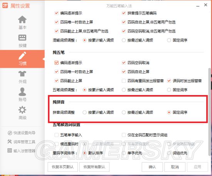This screenshot has height=176, width=212.
Task: Open the 高级 gear icon tab
Action: click(22, 113)
